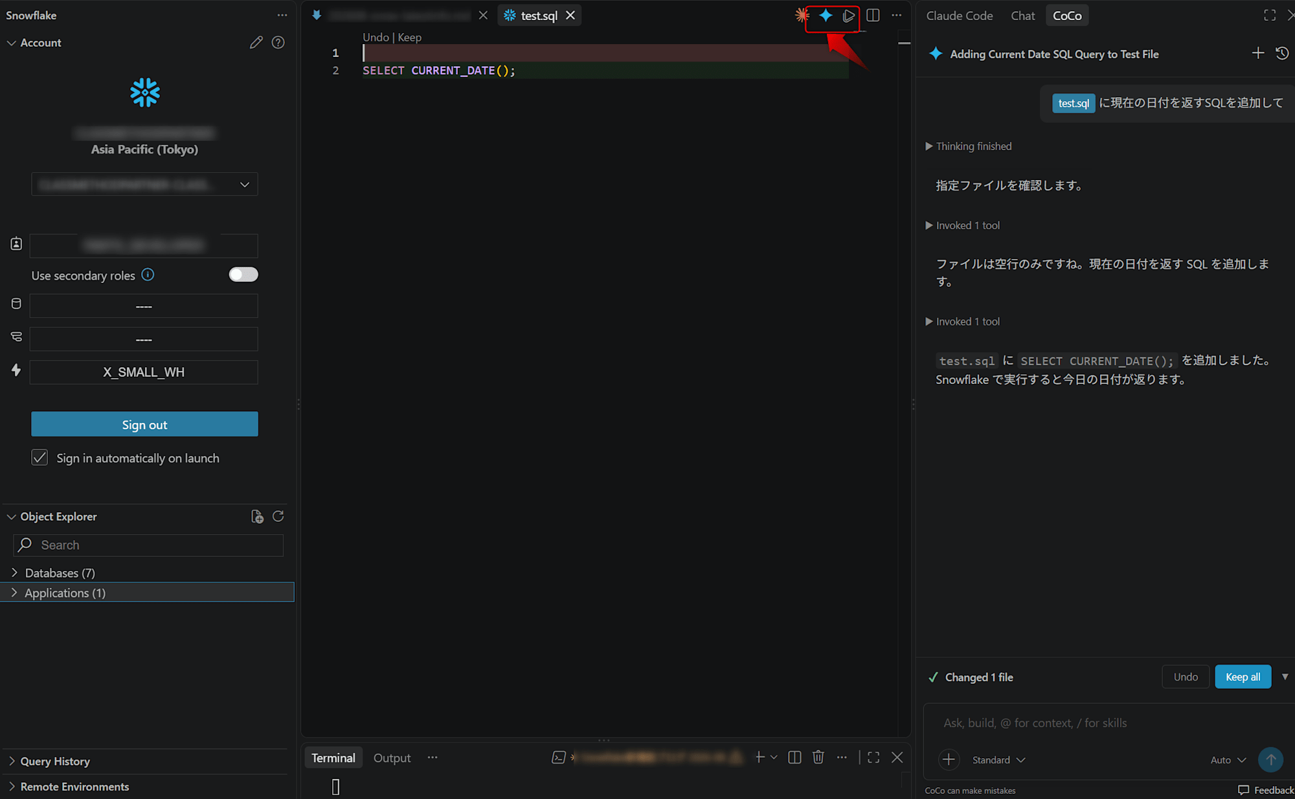Click Undo button in Changed 1 file bar

tap(1186, 677)
